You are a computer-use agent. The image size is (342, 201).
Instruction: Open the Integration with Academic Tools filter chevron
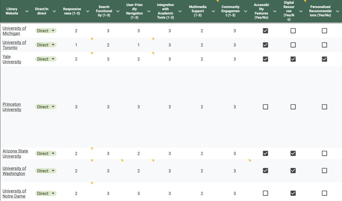click(180, 11)
